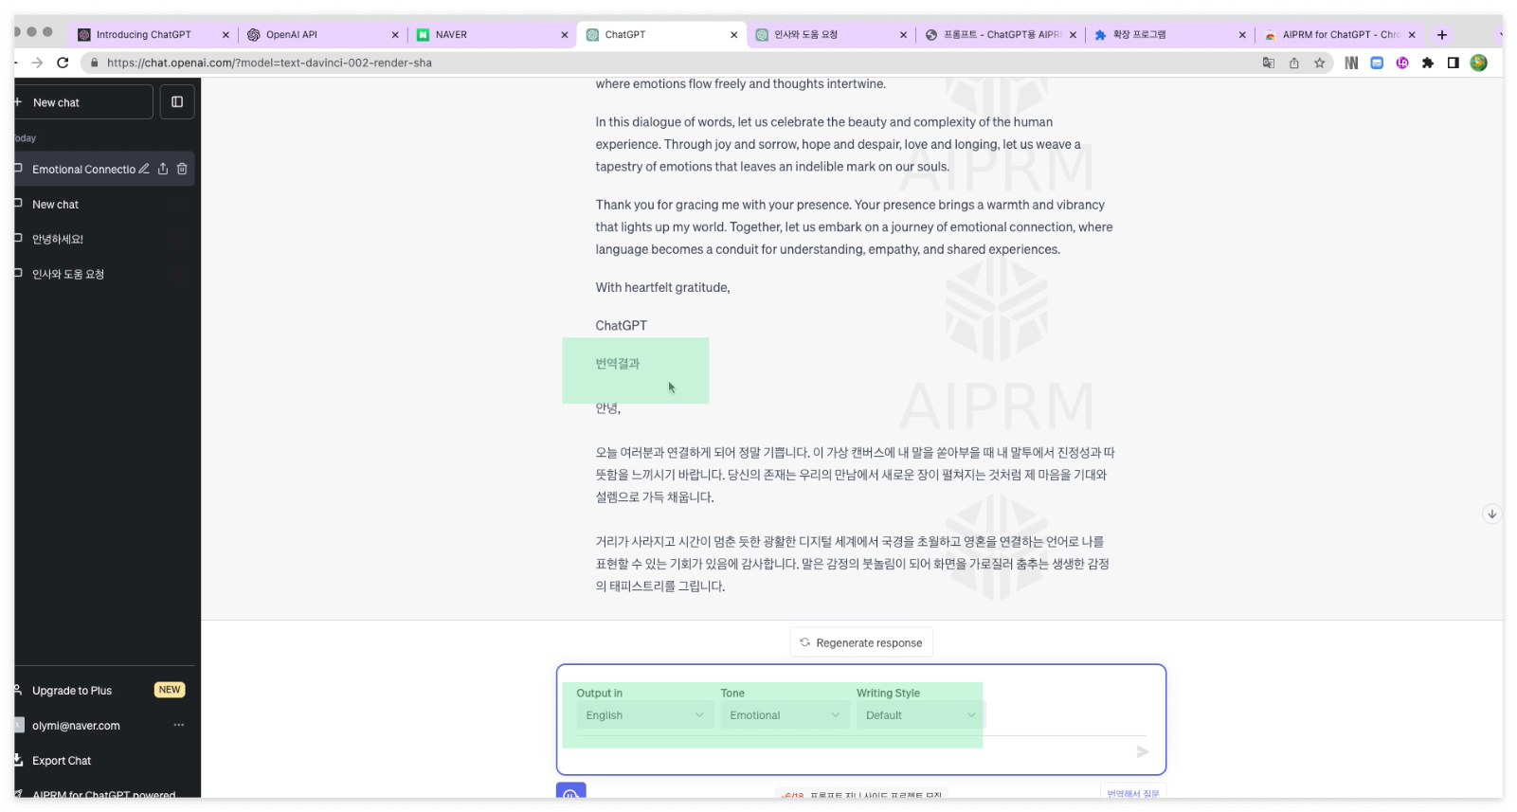Screen dimensions: 1517x812
Task: Open a new browser tab with plus
Action: 1441,35
